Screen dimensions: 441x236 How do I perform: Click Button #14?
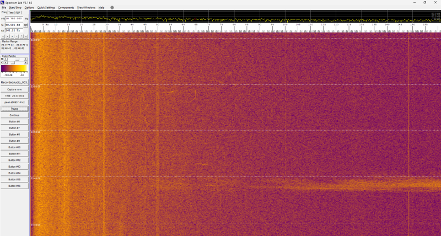pos(14,173)
